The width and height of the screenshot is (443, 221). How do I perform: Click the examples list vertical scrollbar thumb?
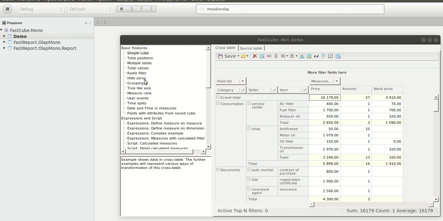(x=208, y=69)
